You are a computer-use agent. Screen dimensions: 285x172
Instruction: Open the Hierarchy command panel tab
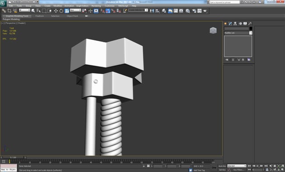coord(235,23)
